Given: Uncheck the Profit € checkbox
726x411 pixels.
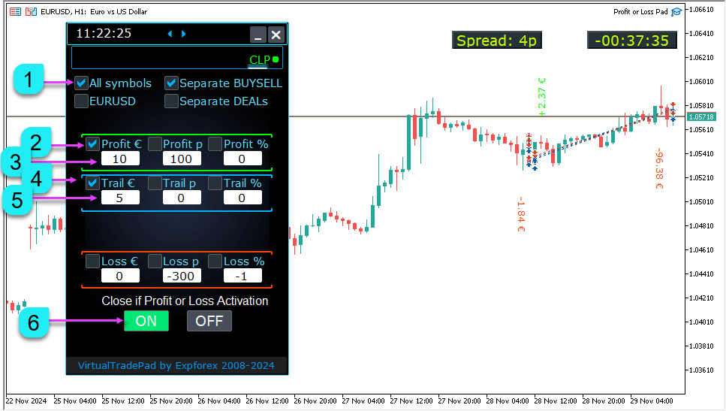Looking at the screenshot, I should 93,144.
